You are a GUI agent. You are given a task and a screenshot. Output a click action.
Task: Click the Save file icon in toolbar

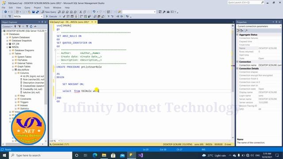tap(34, 12)
